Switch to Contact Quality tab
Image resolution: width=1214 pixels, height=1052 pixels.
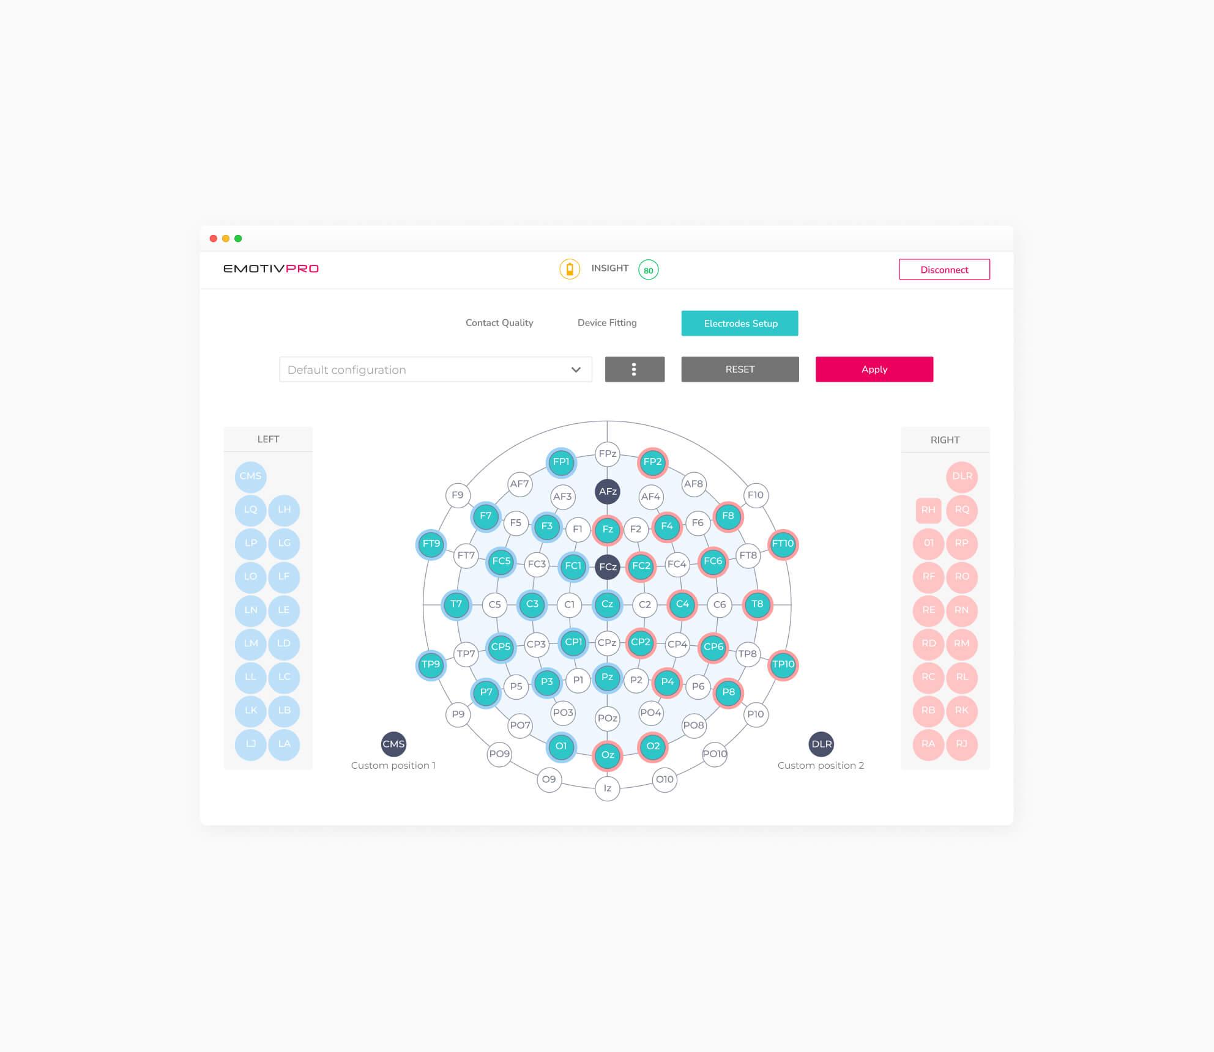500,323
